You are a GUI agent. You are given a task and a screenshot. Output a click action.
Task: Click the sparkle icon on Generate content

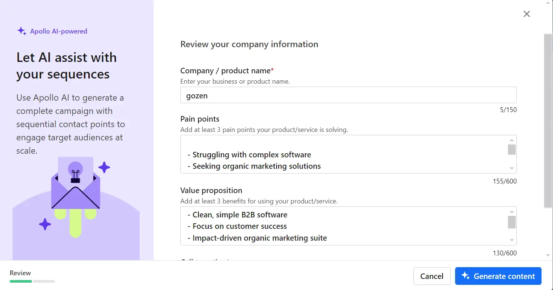click(465, 276)
